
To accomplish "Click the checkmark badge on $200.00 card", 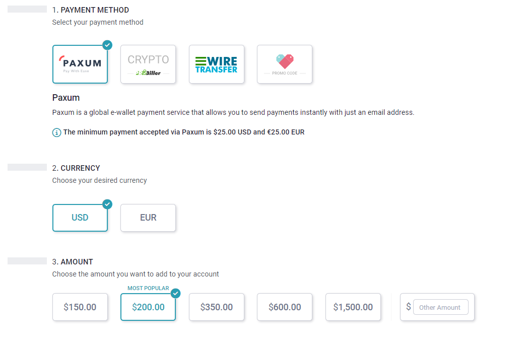I will click(x=175, y=294).
